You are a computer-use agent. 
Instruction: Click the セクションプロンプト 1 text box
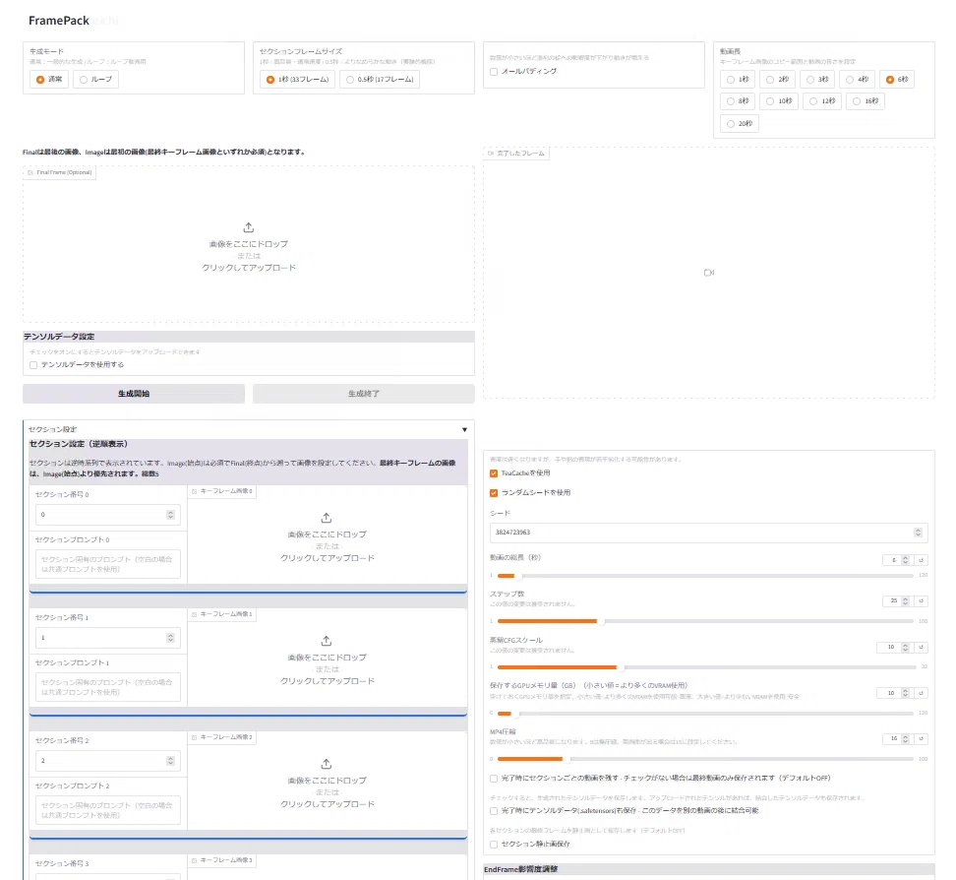click(108, 687)
